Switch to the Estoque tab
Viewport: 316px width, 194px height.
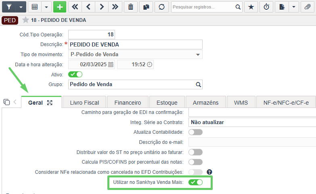pos(167,103)
